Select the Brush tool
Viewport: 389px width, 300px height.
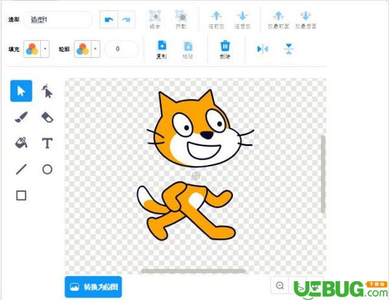pos(21,117)
